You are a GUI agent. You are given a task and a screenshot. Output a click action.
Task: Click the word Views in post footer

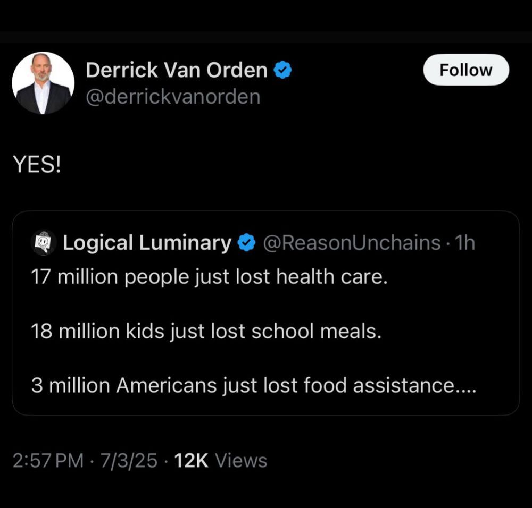point(241,460)
